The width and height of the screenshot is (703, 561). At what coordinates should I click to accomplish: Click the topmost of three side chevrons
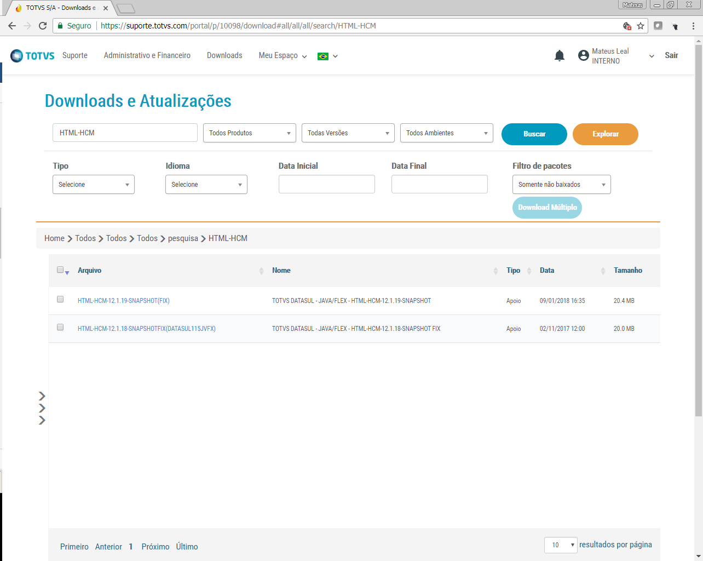point(42,396)
